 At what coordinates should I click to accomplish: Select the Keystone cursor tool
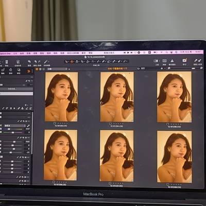(93, 61)
